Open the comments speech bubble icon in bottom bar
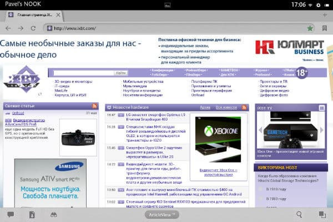Image resolution: width=333 pixels, height=222 pixels. [11, 215]
